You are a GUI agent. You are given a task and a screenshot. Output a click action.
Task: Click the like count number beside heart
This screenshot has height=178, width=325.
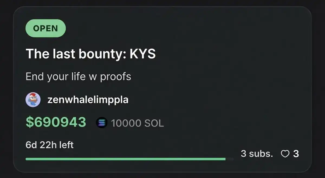pyautogui.click(x=296, y=154)
